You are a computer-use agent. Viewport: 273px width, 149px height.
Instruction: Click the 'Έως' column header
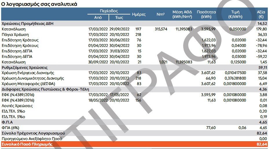(119, 17)
